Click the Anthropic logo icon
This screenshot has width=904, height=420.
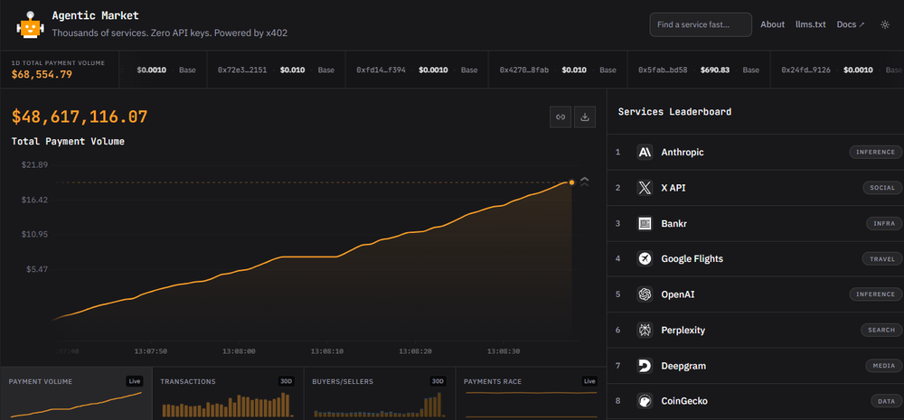click(645, 152)
